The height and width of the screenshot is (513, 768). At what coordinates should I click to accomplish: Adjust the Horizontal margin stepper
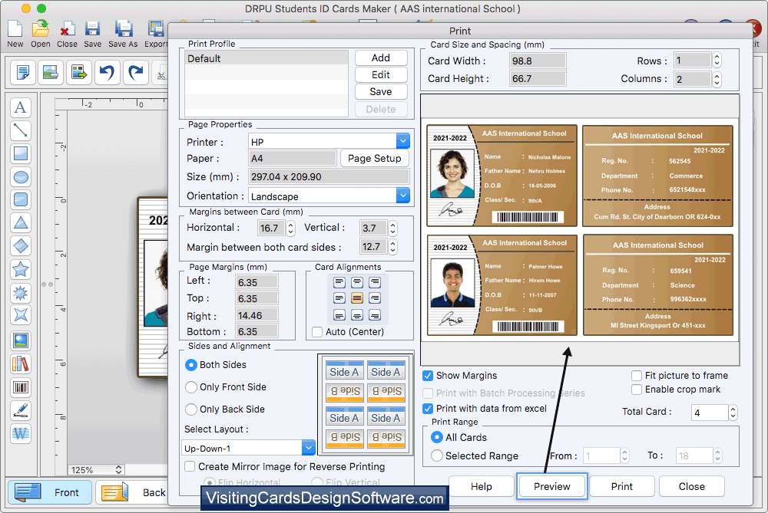point(291,228)
